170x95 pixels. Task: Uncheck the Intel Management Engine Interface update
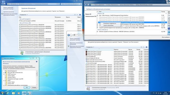[x=97, y=15]
